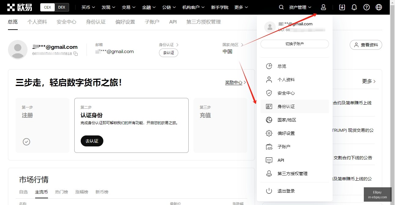Open the notifications bell icon

point(354,7)
